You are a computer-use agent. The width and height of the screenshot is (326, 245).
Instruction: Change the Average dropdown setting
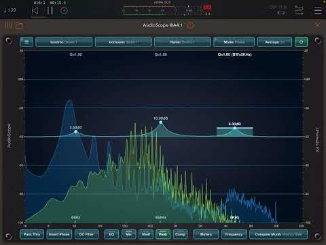click(274, 42)
